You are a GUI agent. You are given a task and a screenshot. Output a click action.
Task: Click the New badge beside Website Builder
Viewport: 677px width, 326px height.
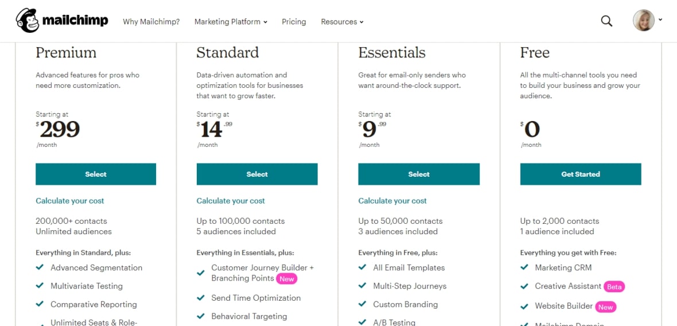[x=605, y=306]
